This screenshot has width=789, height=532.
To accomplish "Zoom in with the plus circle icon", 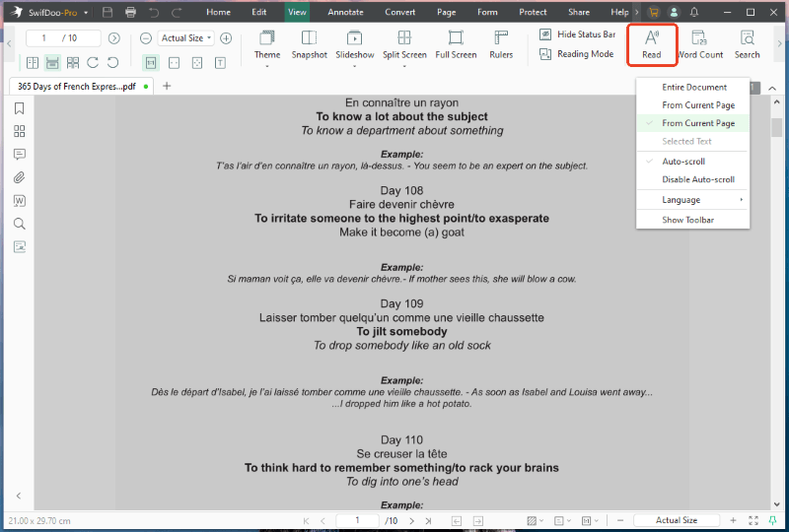I will click(226, 37).
